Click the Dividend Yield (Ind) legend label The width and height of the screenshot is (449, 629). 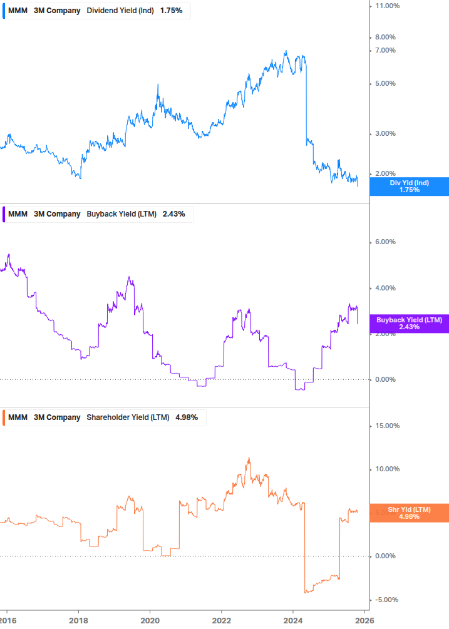(120, 11)
